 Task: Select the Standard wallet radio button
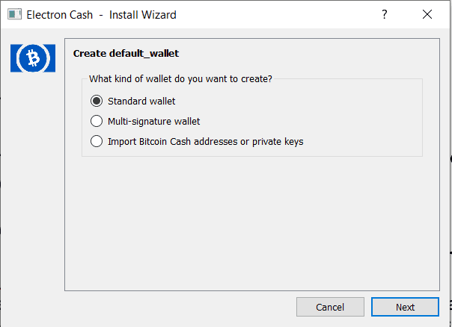click(x=96, y=101)
